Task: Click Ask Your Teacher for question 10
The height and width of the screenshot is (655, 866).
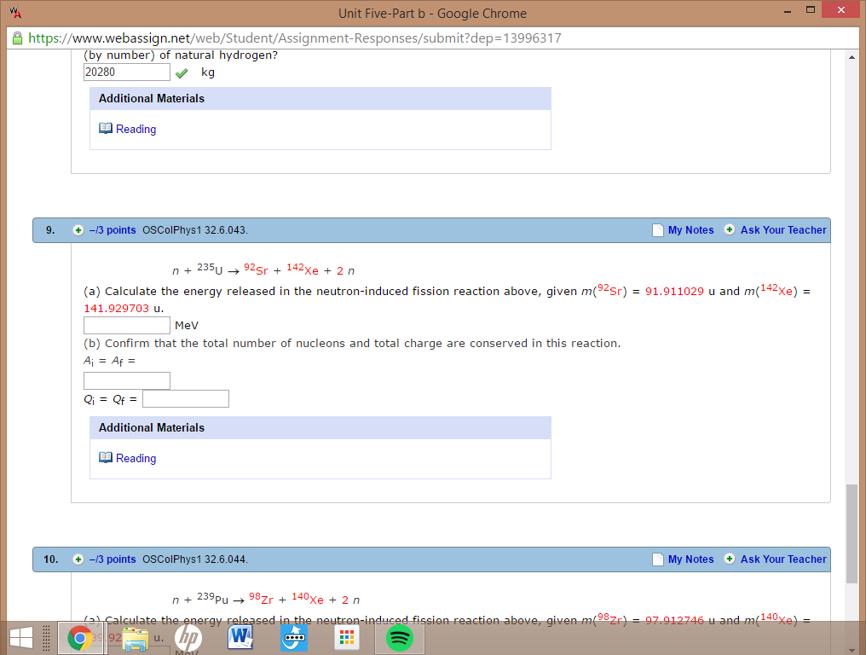Action: coord(782,559)
